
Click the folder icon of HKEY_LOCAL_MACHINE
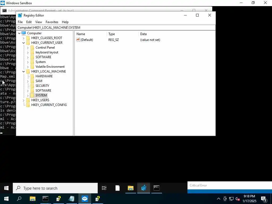click(x=28, y=71)
